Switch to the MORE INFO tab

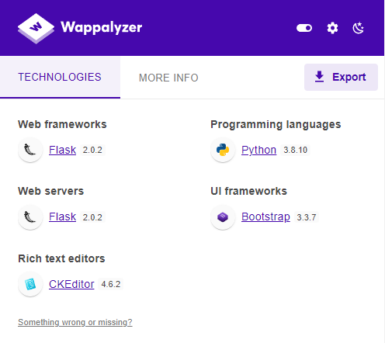tap(168, 78)
